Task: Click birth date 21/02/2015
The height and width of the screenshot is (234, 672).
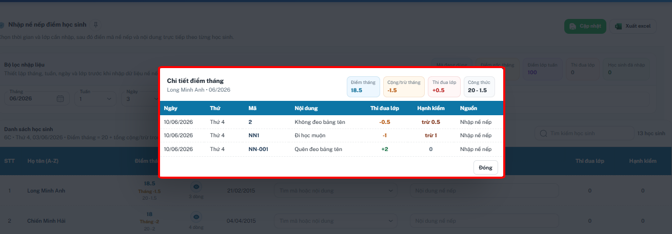Action: point(241,190)
